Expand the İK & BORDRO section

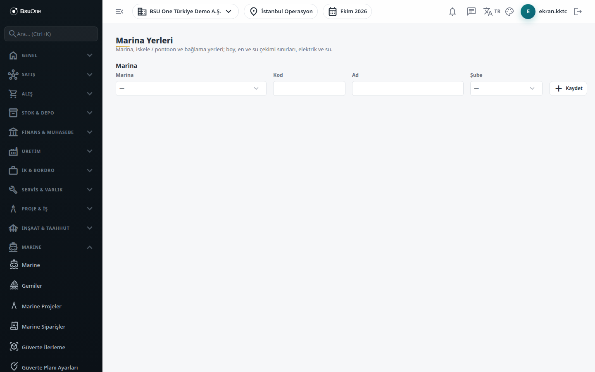pos(51,170)
